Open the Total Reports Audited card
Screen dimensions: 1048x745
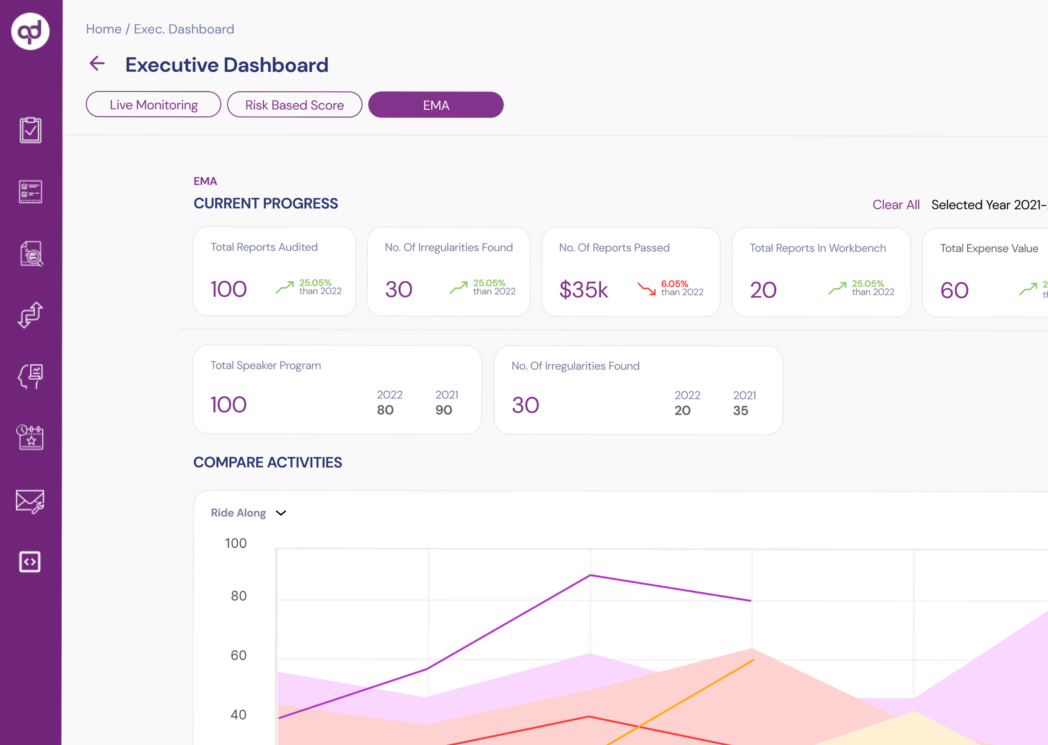[274, 272]
